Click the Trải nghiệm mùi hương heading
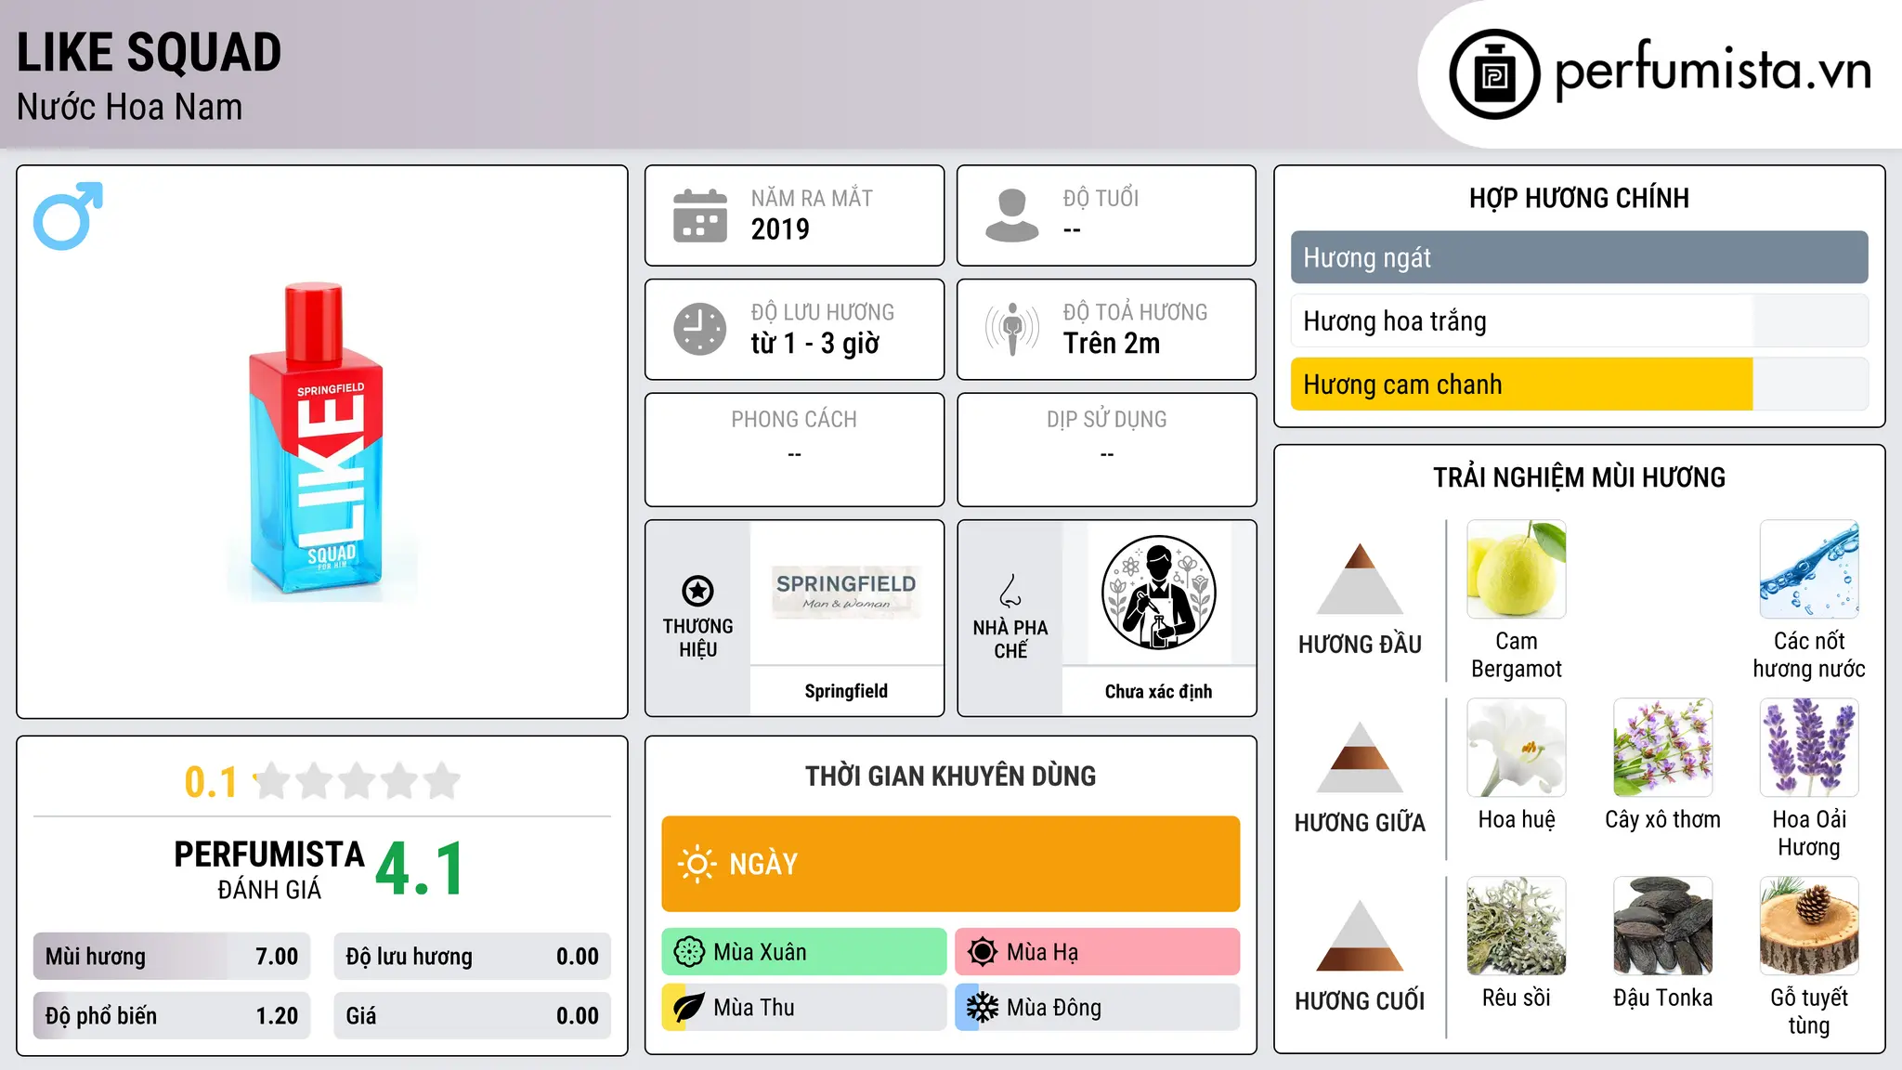1902x1070 pixels. click(1579, 477)
